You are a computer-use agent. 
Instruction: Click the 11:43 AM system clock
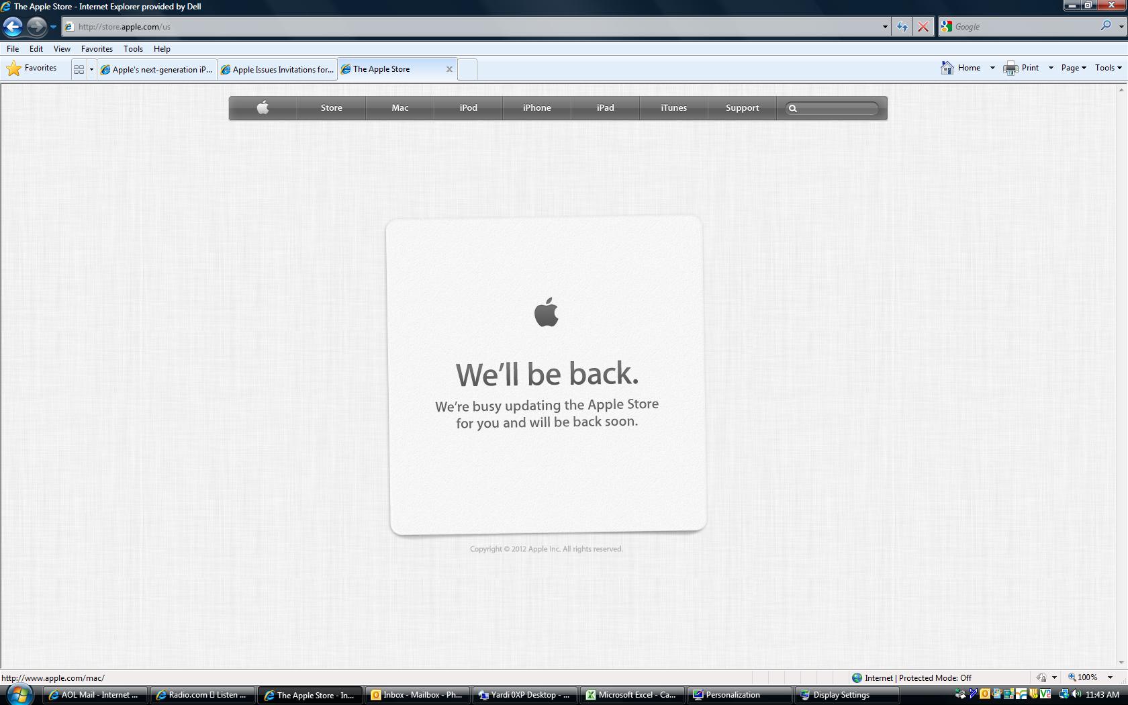click(x=1102, y=695)
